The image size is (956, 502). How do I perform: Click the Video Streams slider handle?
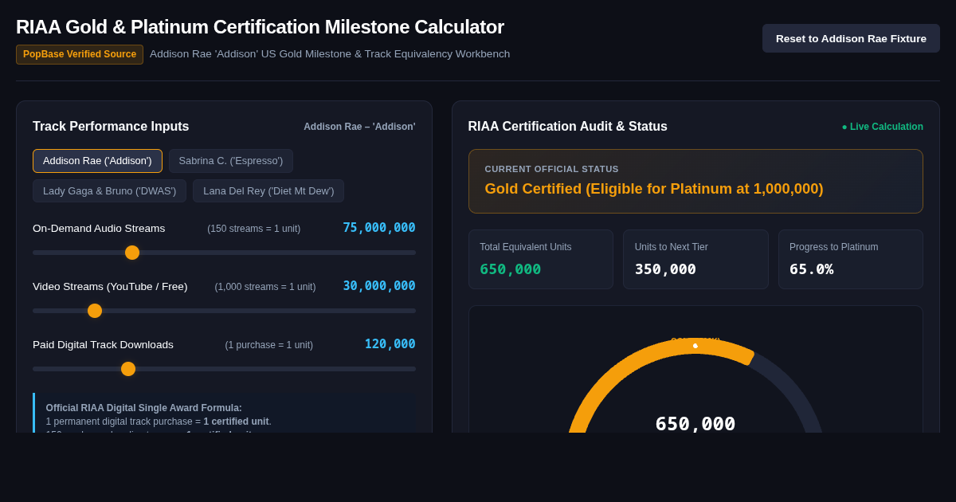click(95, 311)
